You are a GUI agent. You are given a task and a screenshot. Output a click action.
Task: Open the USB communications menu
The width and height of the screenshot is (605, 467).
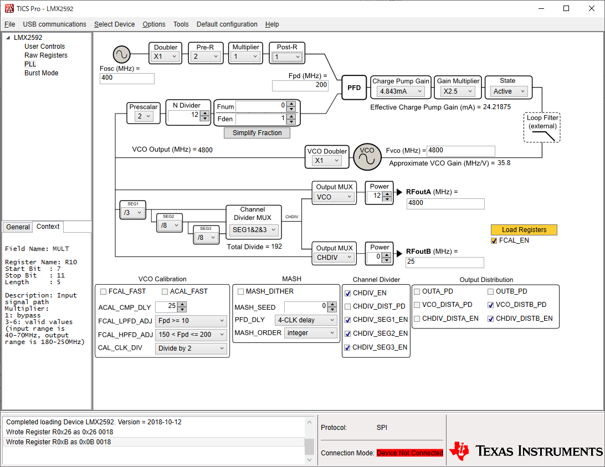[x=54, y=24]
